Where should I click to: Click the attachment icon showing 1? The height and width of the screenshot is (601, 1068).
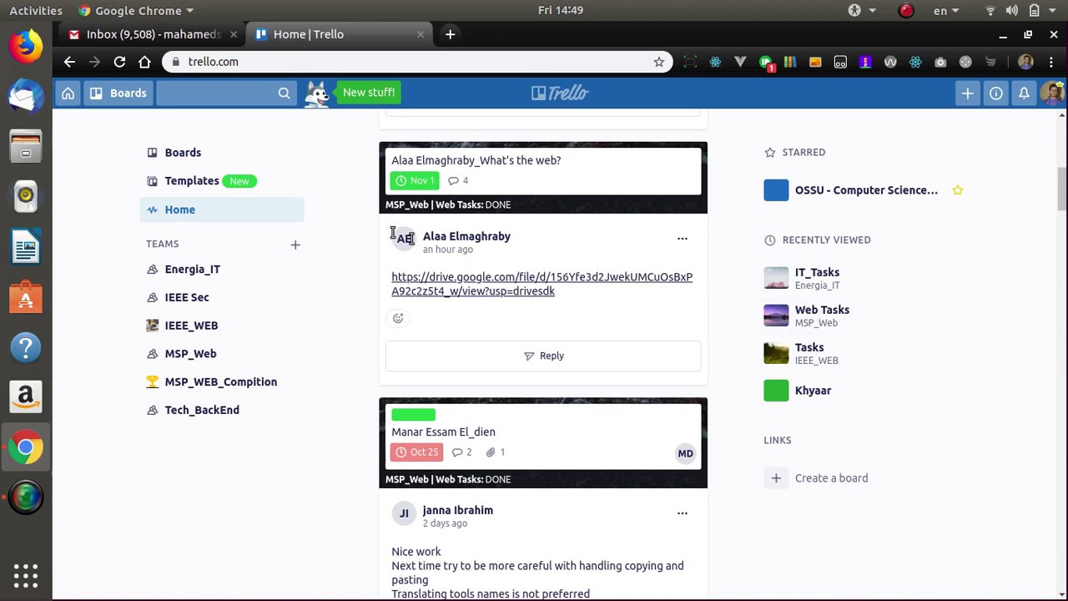pos(496,452)
